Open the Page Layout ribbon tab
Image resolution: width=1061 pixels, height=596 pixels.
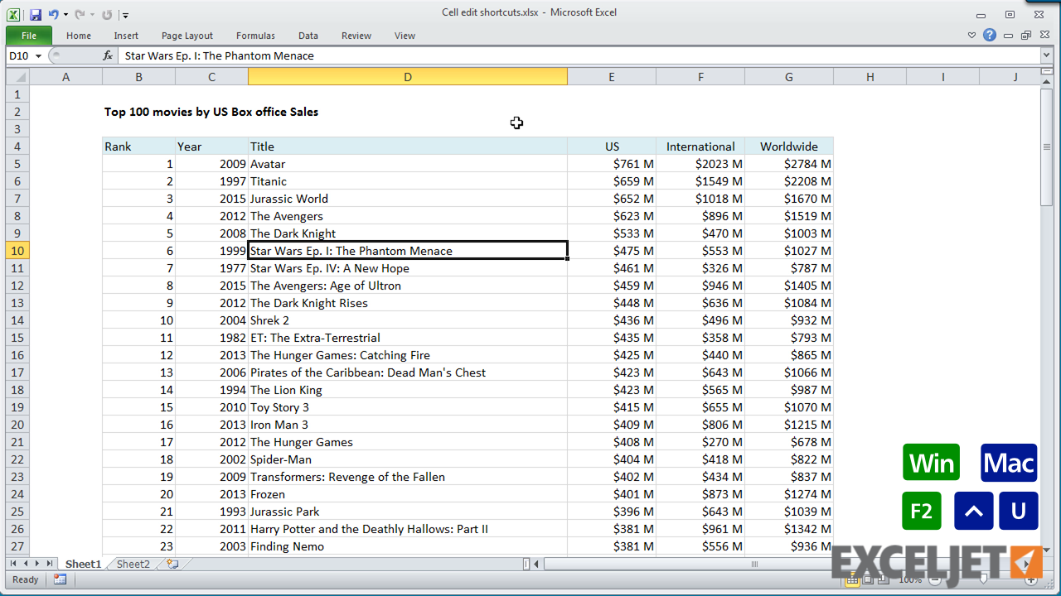point(187,36)
